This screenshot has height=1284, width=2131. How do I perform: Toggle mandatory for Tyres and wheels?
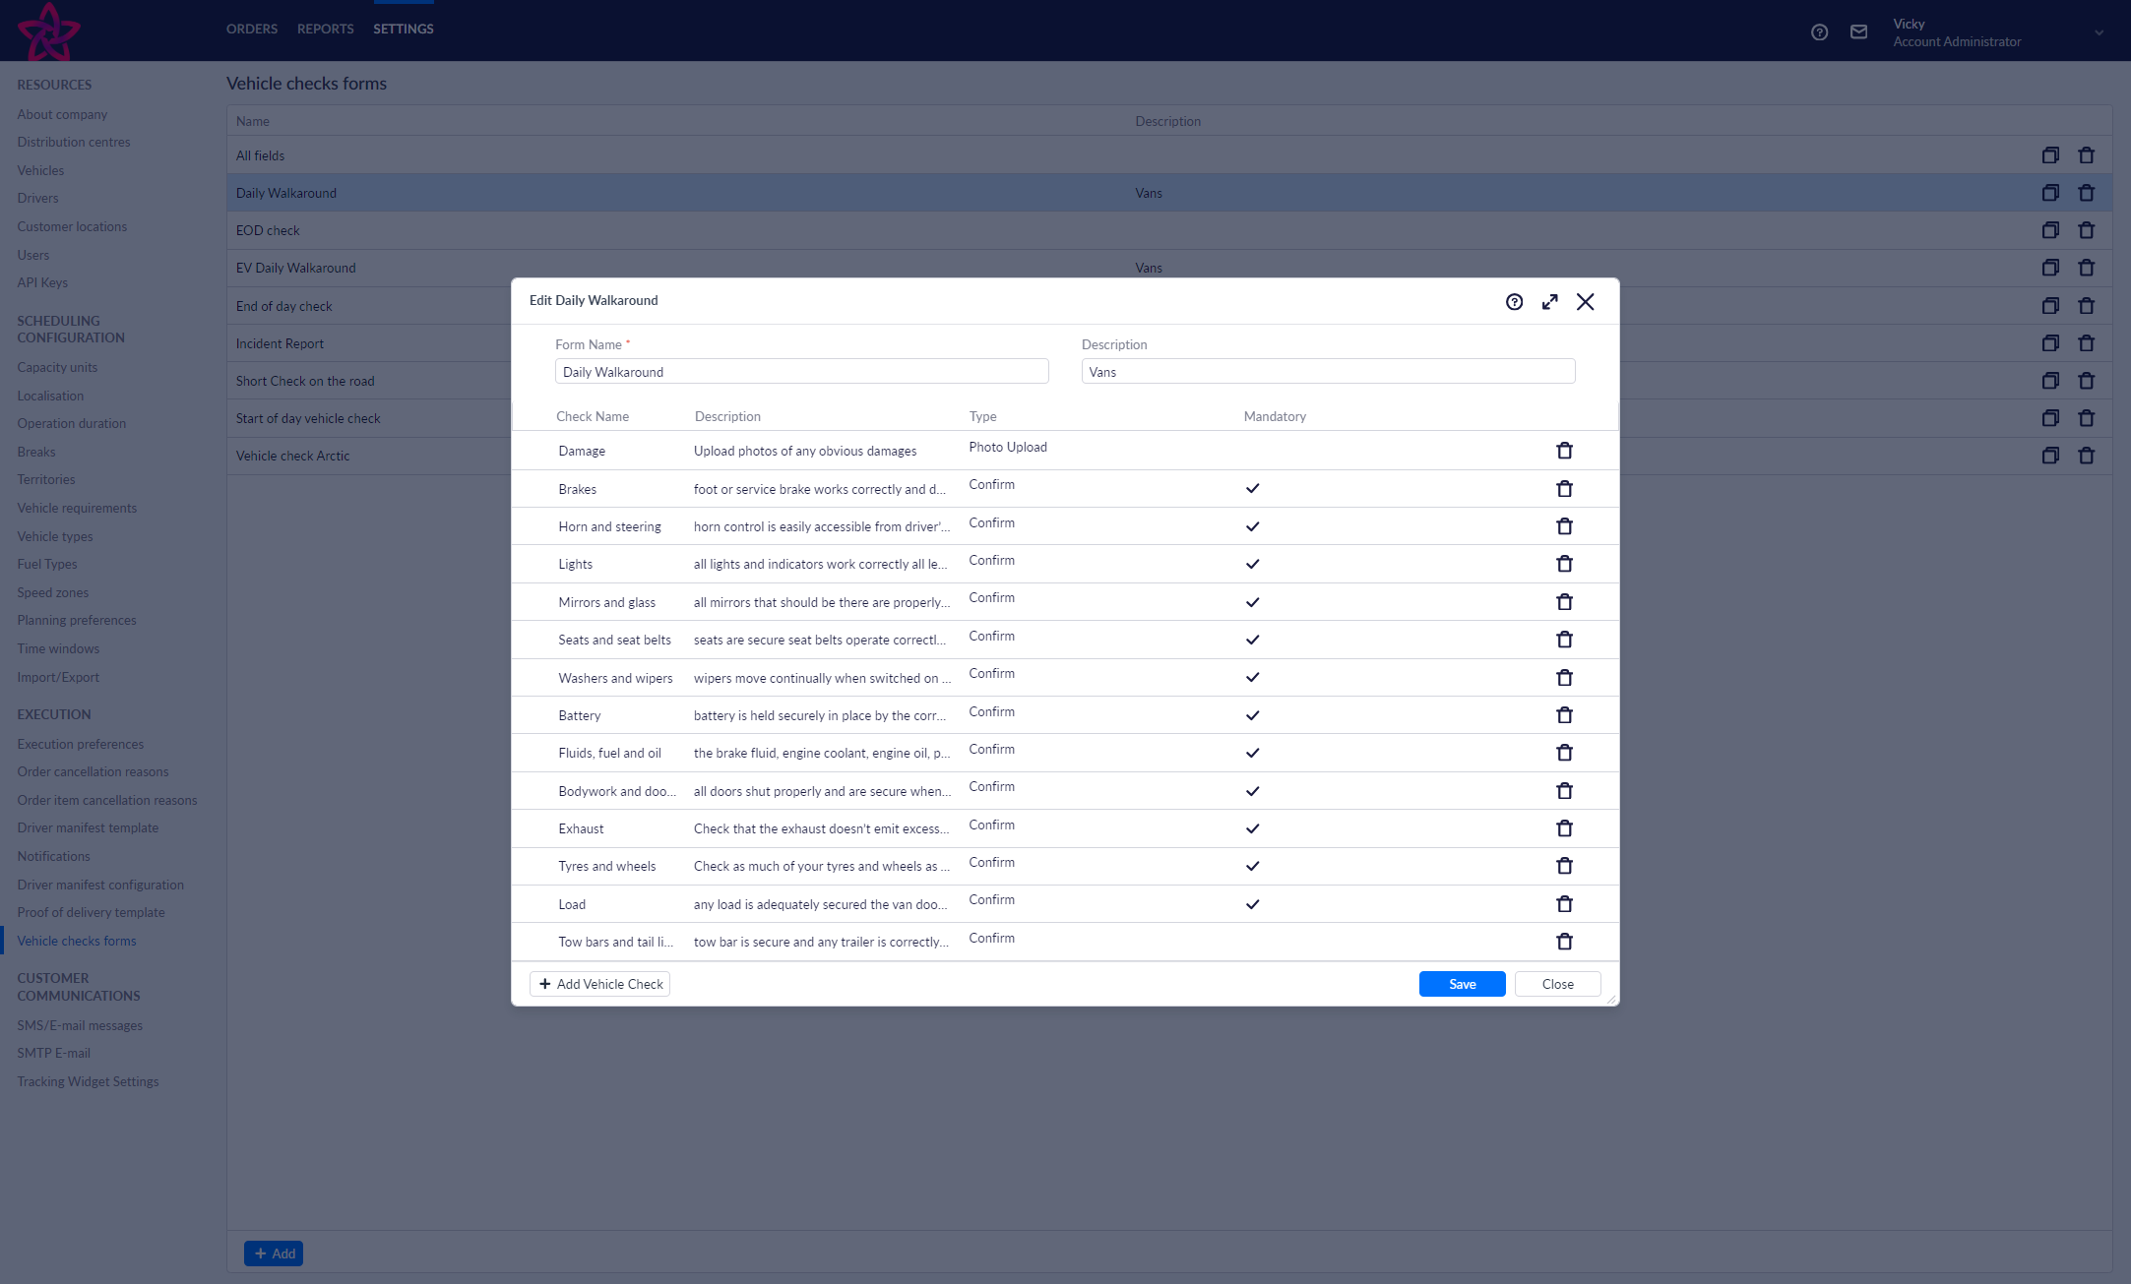click(x=1252, y=866)
